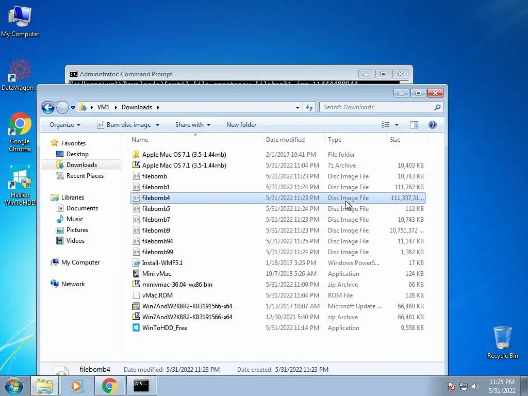Open the Windows Start menu
This screenshot has height=396, width=528.
click(14, 386)
